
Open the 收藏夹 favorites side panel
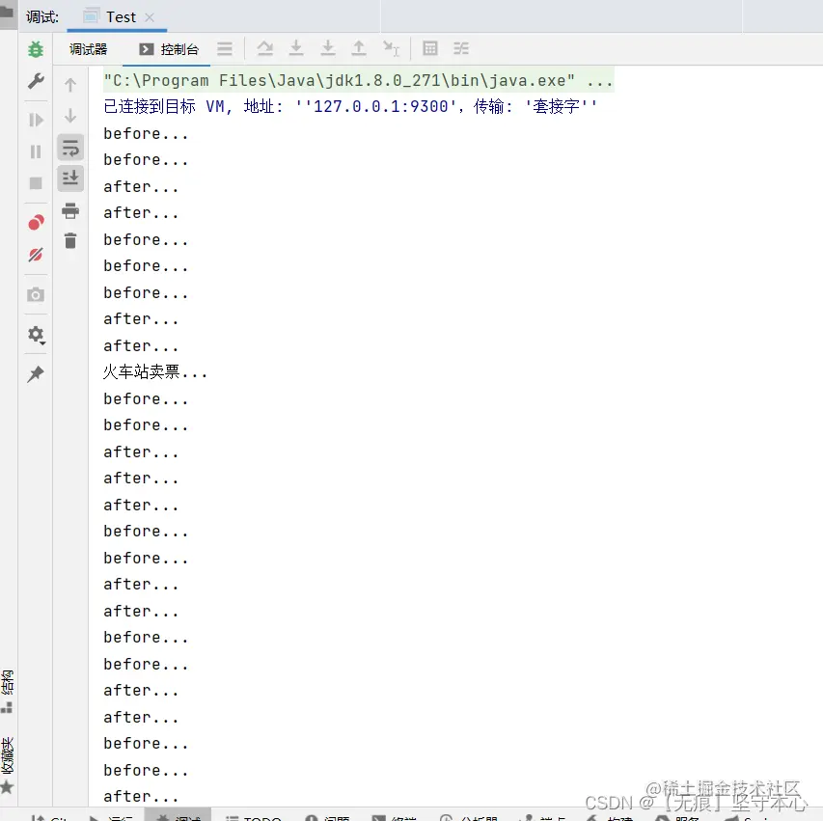[7, 756]
